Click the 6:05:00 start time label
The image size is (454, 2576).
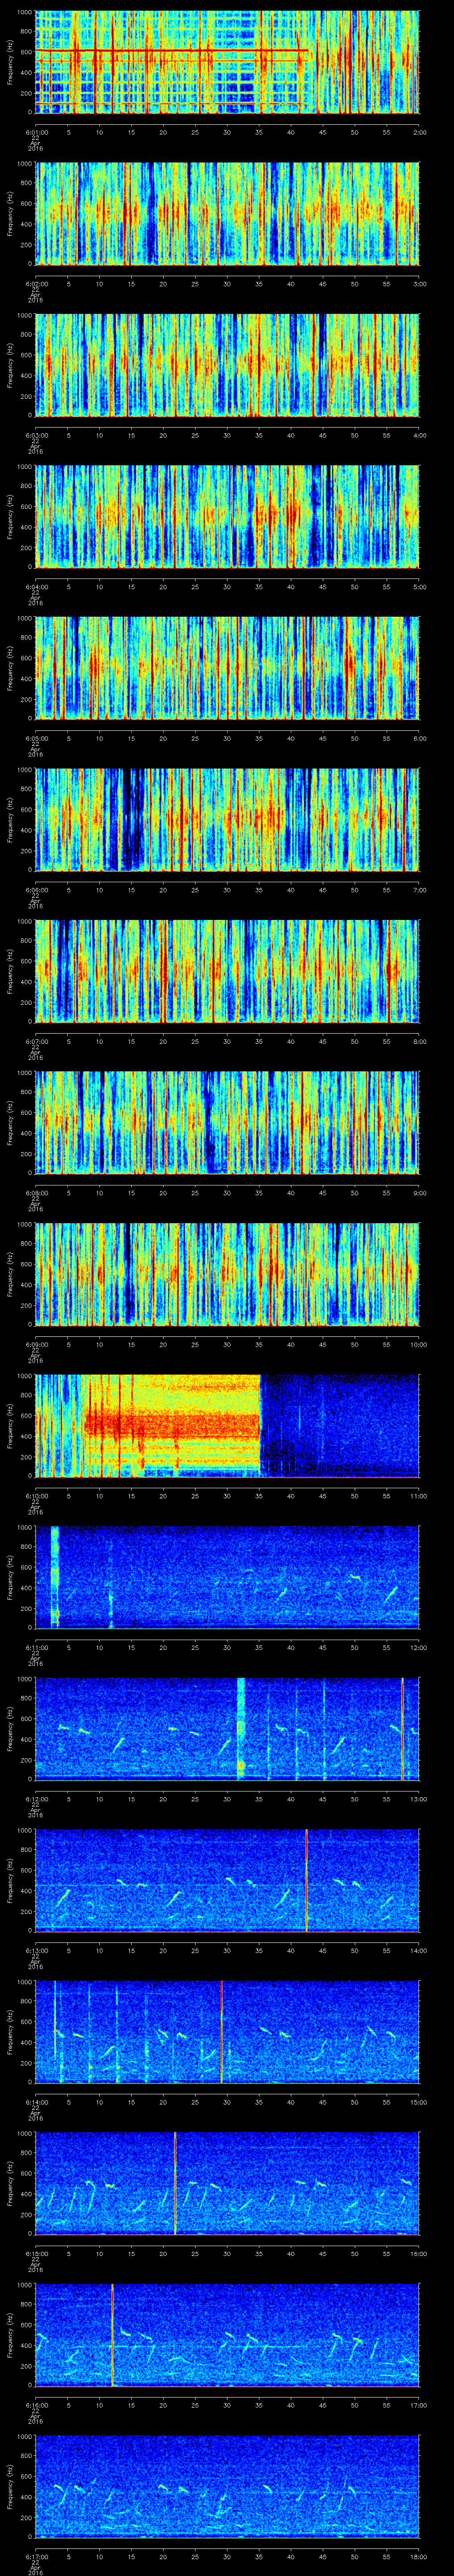tap(36, 738)
